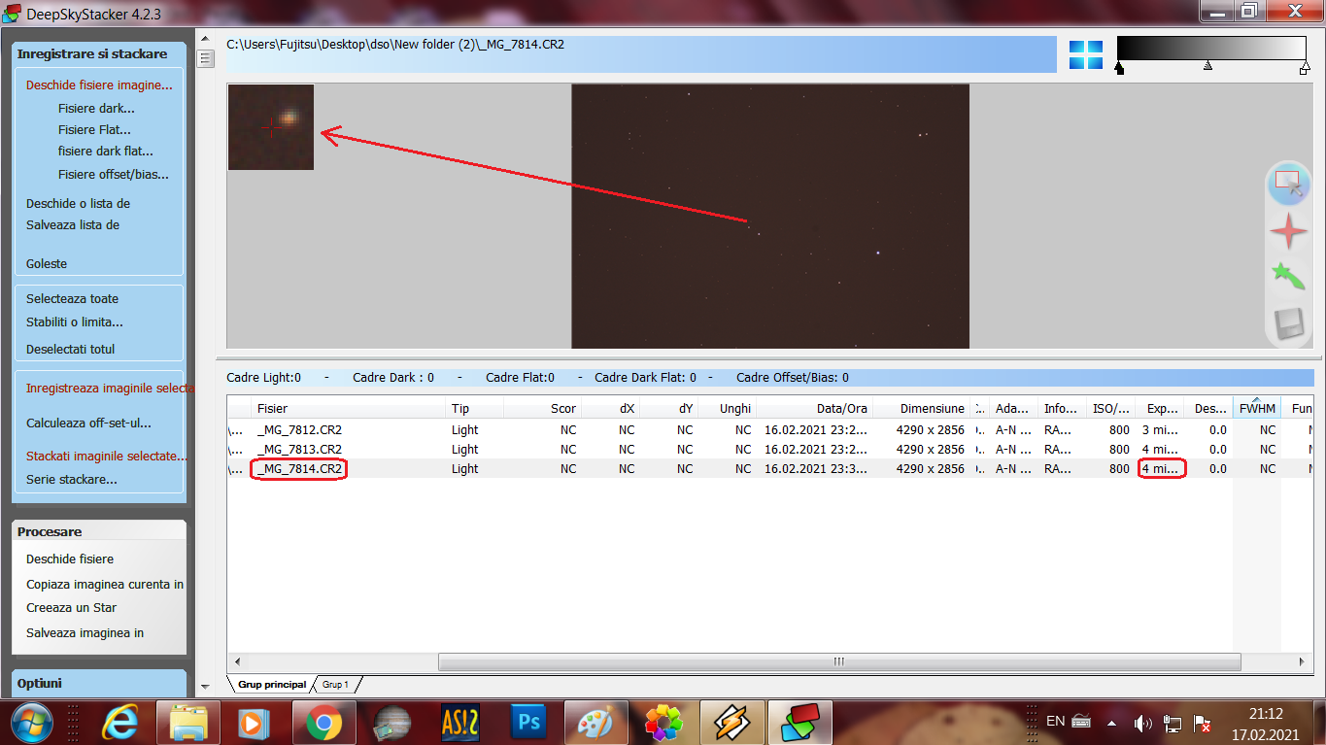Image resolution: width=1326 pixels, height=745 pixels.
Task: Click the horizontal scrollbar of the file list
Action: pos(839,661)
